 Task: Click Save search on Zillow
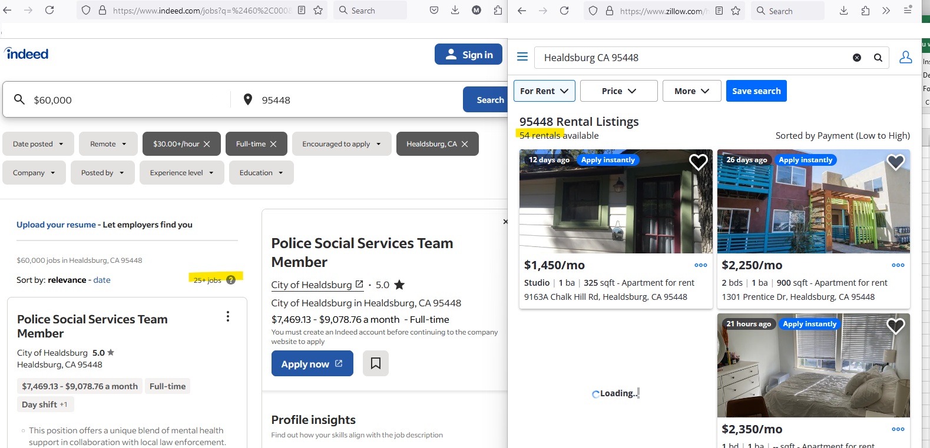pyautogui.click(x=756, y=91)
